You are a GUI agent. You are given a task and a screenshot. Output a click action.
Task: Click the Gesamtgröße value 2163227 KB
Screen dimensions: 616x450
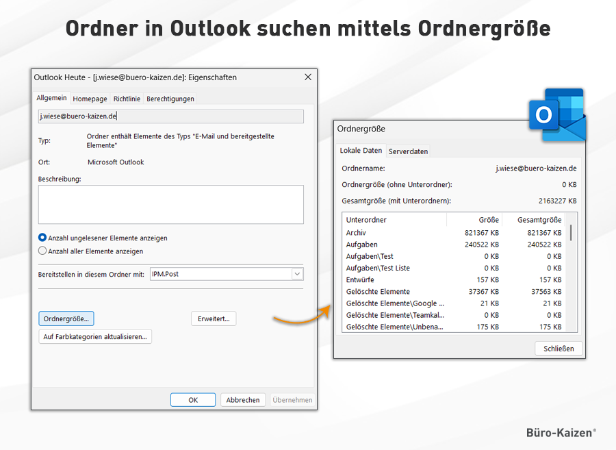tap(557, 201)
